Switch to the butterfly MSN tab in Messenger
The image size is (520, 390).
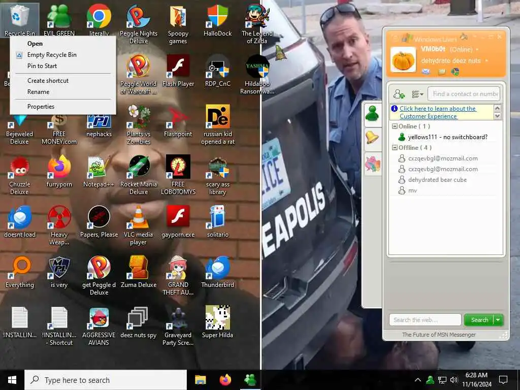372,164
